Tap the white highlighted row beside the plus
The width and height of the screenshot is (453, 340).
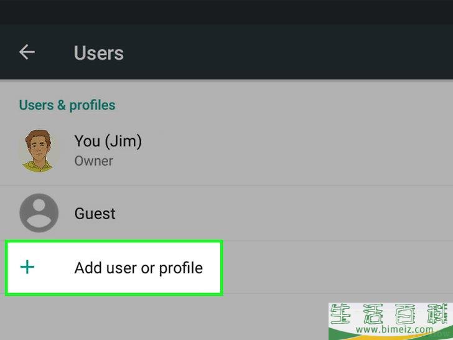[114, 268]
